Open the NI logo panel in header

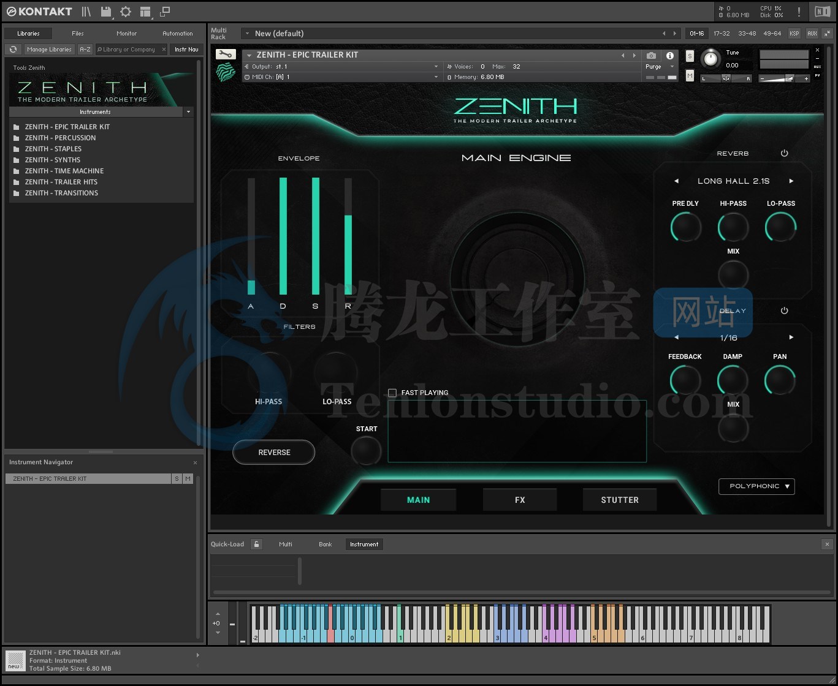(822, 12)
